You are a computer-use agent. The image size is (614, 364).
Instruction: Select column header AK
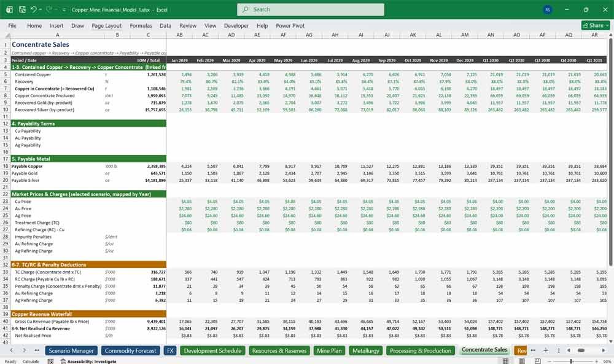point(413,35)
